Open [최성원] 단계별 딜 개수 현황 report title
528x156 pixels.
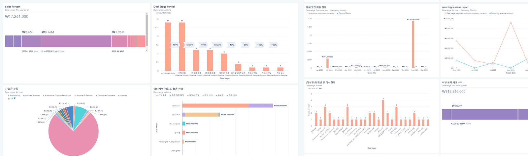(320, 82)
